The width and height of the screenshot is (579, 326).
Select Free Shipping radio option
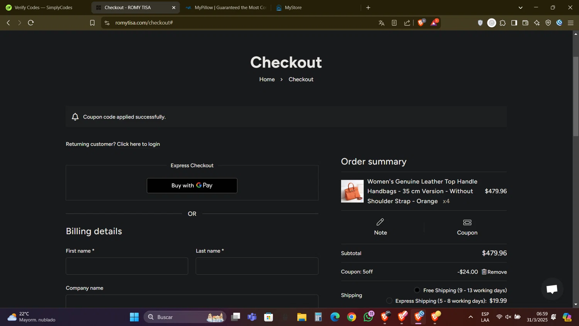tap(417, 290)
